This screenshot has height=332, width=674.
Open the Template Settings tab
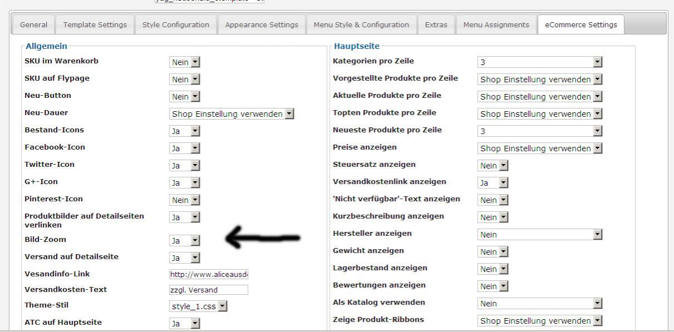(95, 25)
